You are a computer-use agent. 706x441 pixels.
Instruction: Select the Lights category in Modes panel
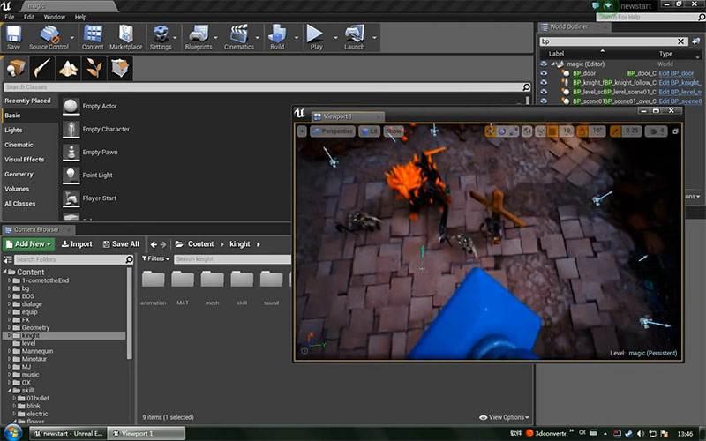14,130
